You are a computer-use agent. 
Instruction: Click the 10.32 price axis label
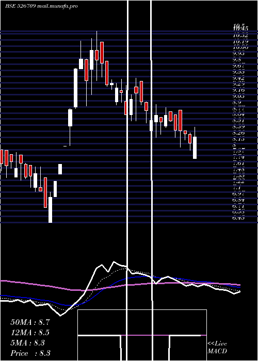click(x=240, y=35)
